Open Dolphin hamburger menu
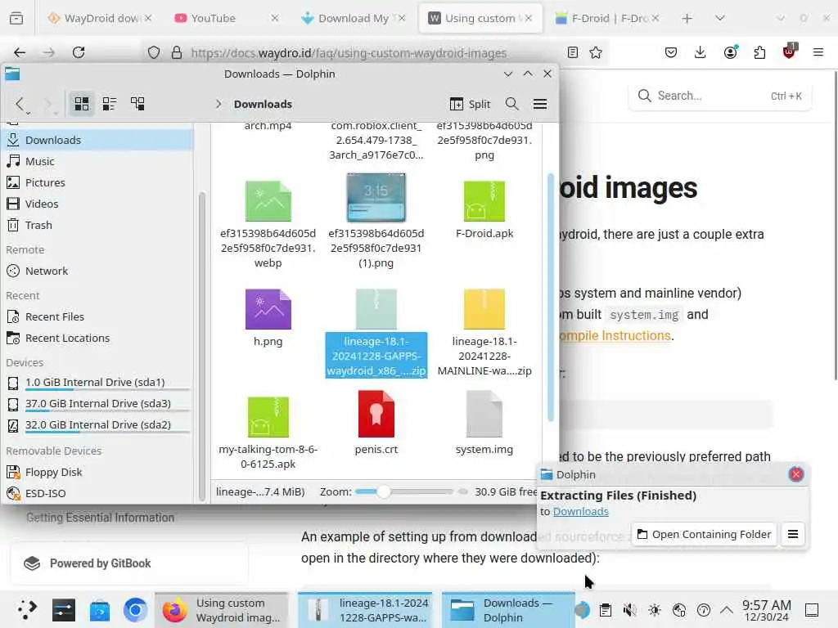 pos(540,104)
